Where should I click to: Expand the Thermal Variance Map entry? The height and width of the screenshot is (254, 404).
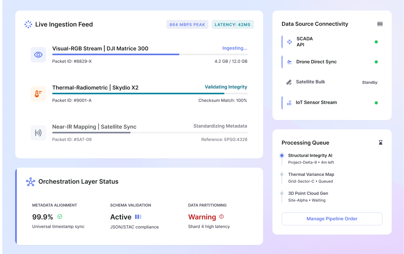[311, 177]
